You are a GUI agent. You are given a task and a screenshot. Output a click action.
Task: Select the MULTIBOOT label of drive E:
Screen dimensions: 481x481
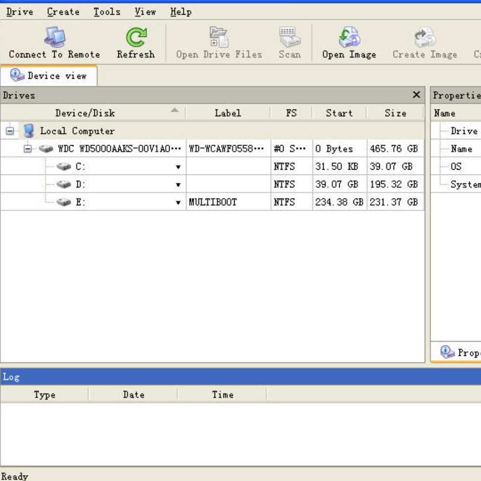pyautogui.click(x=213, y=202)
